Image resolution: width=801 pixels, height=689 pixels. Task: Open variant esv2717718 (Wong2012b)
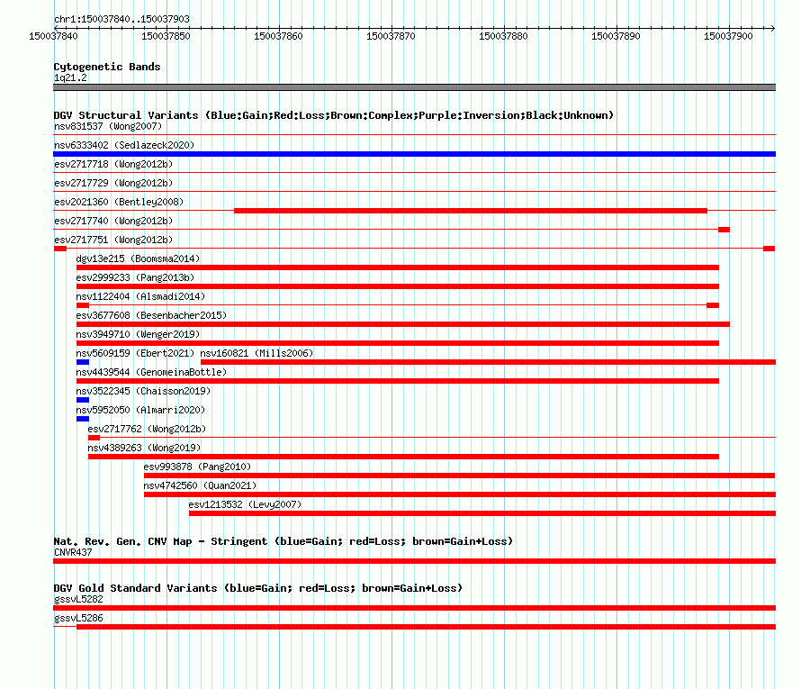coord(113,164)
